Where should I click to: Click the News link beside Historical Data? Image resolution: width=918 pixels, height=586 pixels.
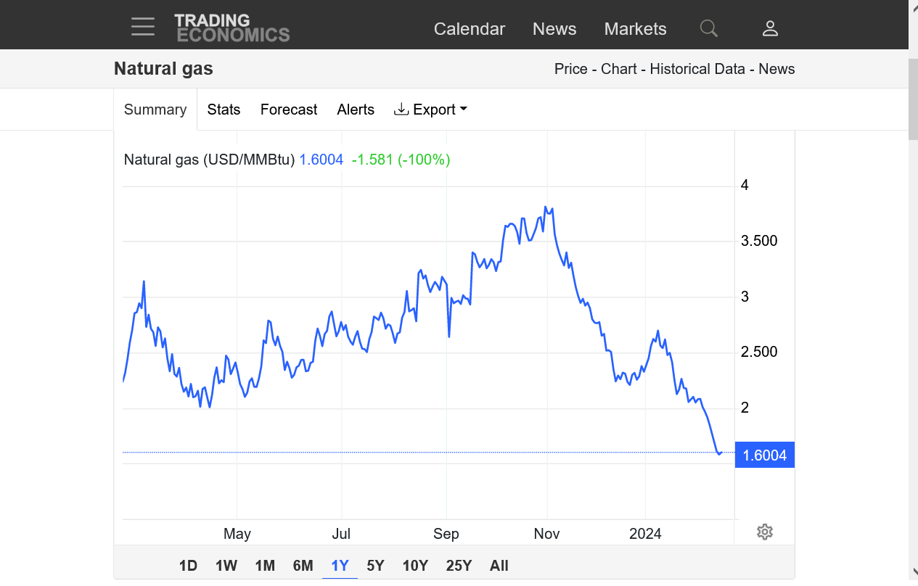776,69
